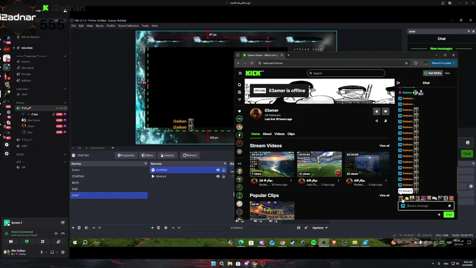Viewport: 476px width, 268px height.
Task: Enable notifications bell for ii3amer
Action: pyautogui.click(x=376, y=111)
